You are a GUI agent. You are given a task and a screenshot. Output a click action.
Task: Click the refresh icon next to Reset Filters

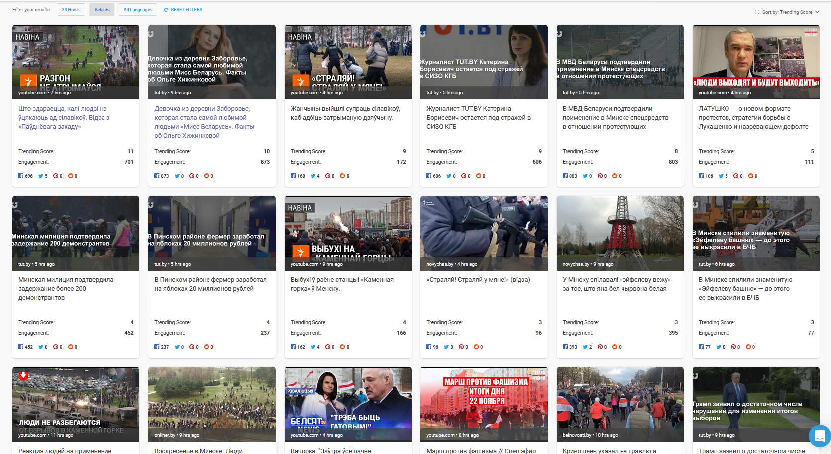[x=166, y=10]
